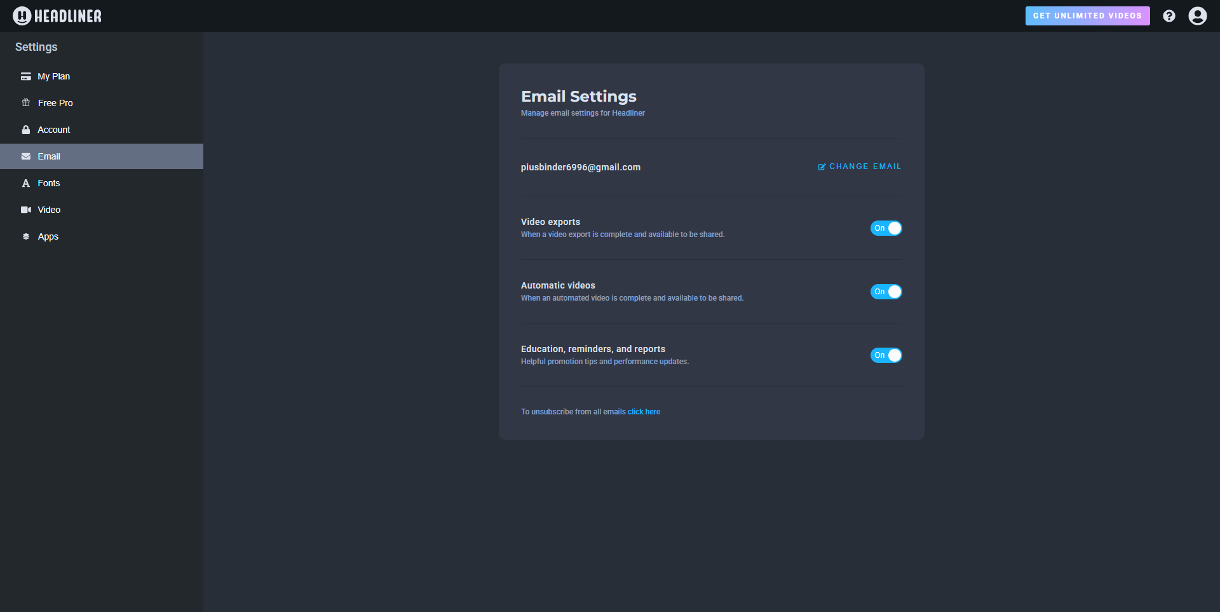Disable Video exports email notifications
1220x612 pixels.
tap(886, 228)
